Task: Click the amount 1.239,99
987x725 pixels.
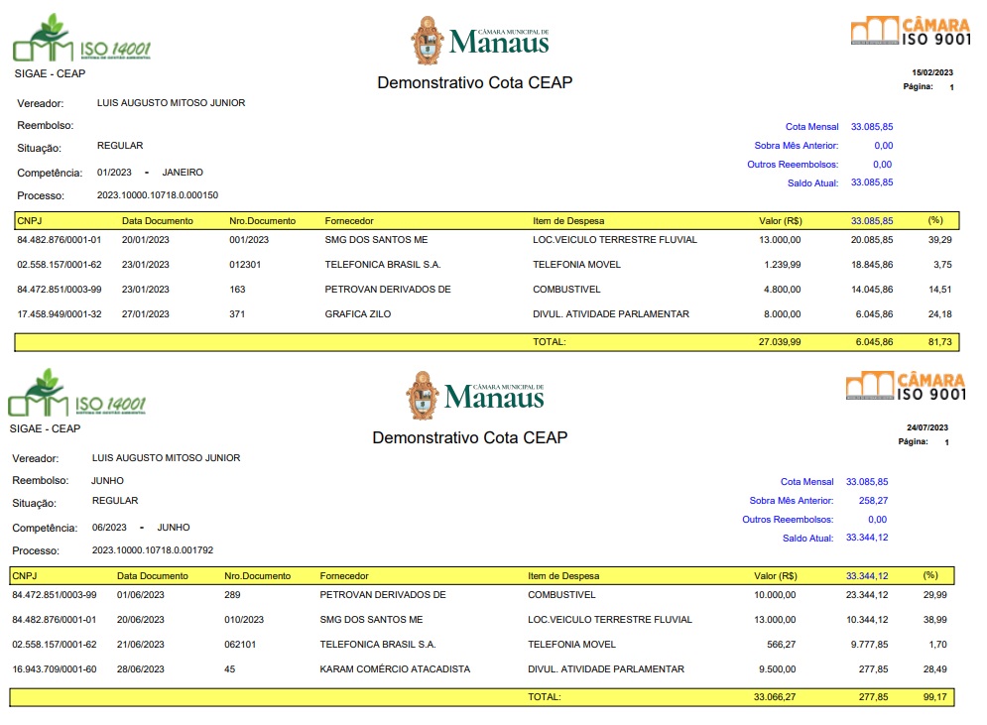Action: point(783,265)
